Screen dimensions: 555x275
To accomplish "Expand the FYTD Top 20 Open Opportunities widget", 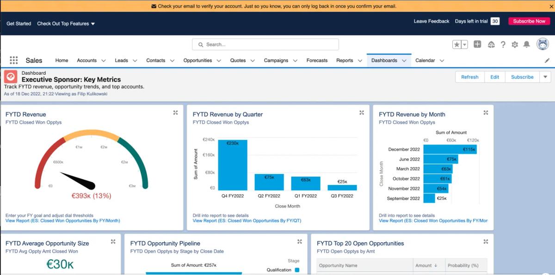I will pos(486,241).
